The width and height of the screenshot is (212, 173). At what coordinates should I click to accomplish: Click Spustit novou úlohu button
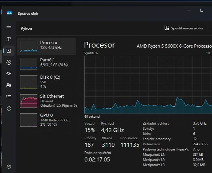184,28
